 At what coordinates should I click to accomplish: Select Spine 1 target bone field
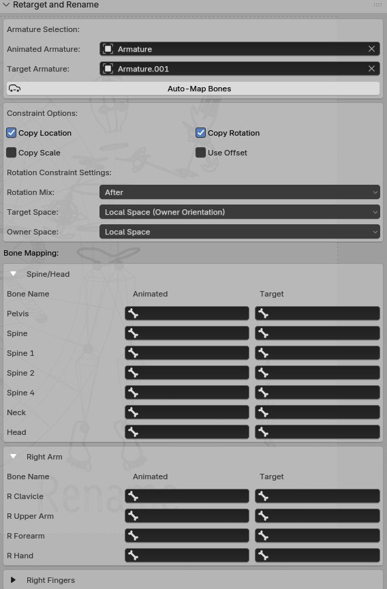318,352
